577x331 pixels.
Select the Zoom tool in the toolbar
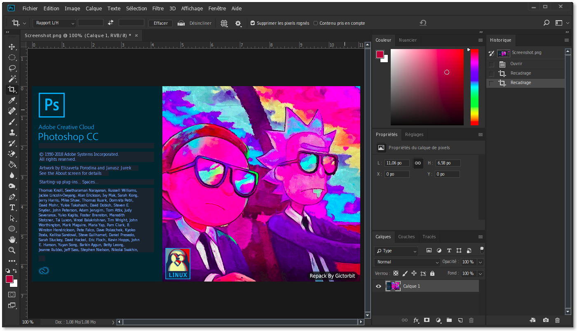12,250
